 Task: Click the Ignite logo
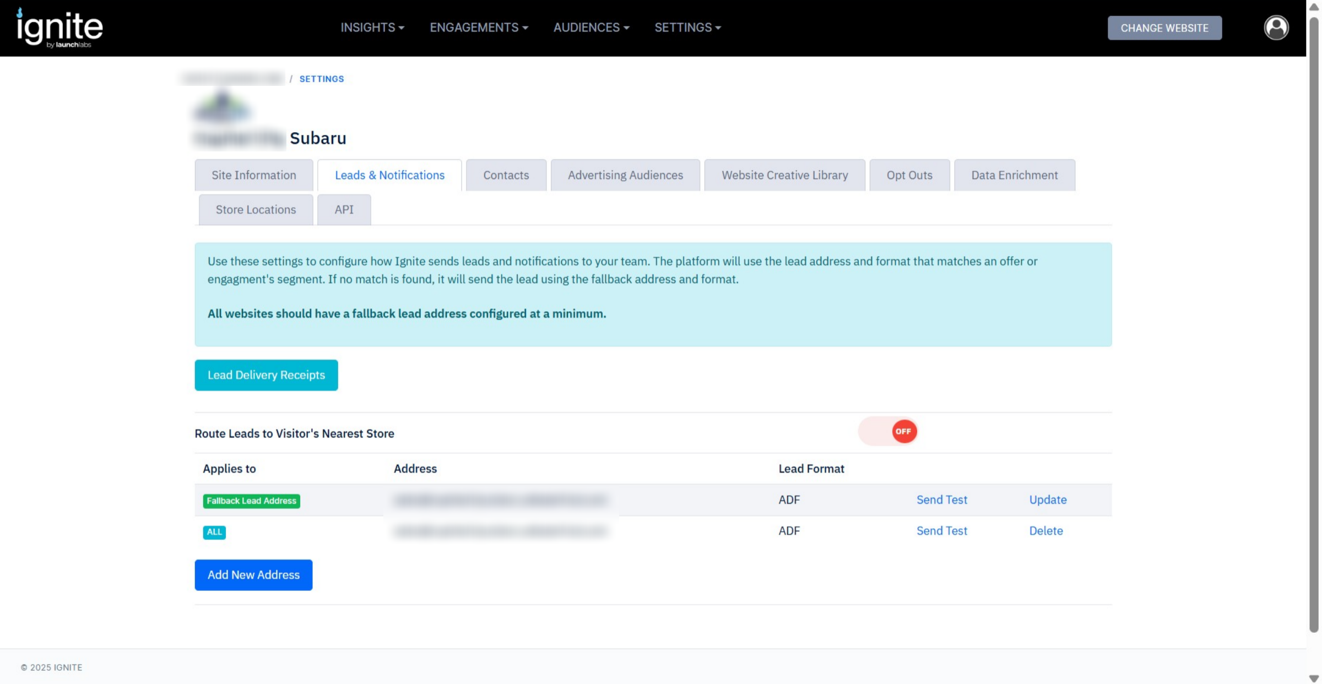pyautogui.click(x=59, y=28)
